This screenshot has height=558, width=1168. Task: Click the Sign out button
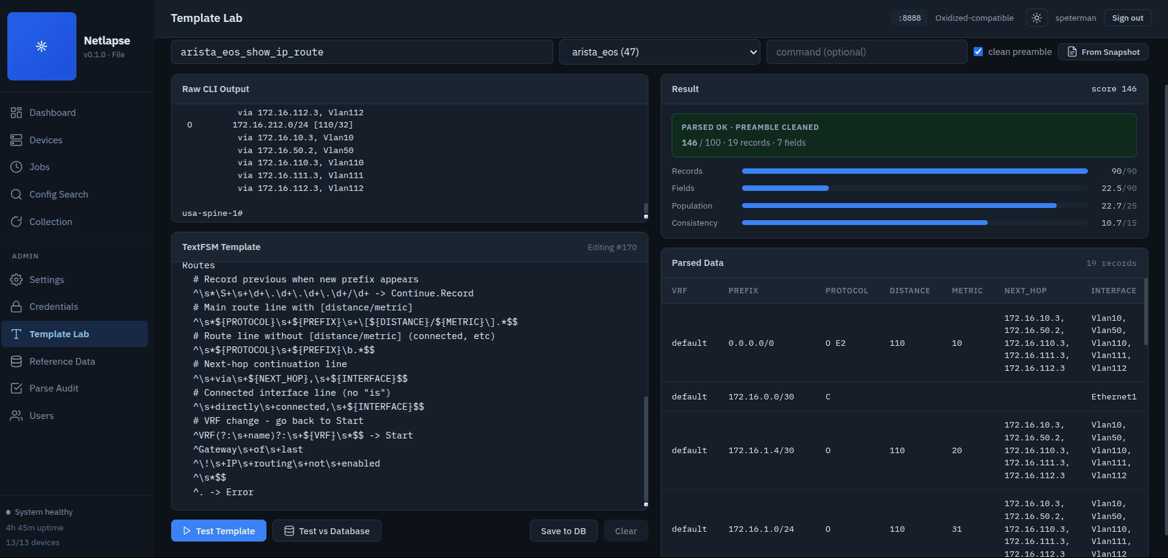click(1127, 18)
